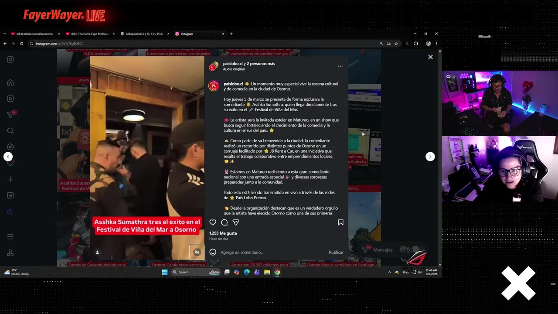Open a new browser tab with plus
The image size is (558, 314).
(231, 34)
